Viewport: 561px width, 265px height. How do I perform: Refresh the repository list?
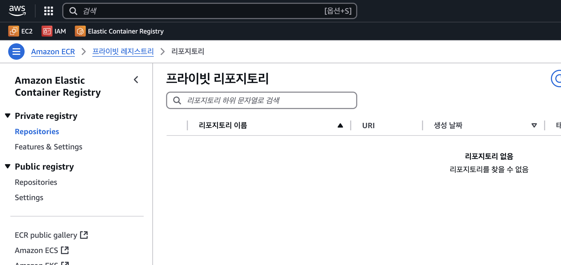[557, 79]
